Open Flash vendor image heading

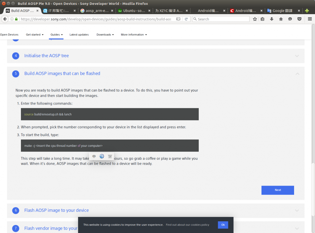click(51, 228)
